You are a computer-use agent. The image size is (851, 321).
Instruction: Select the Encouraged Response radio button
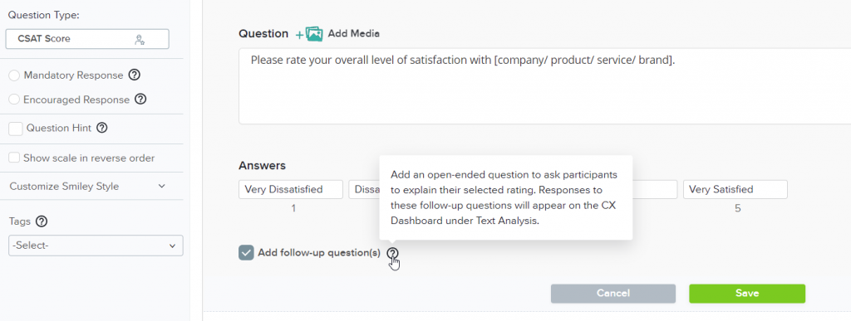(15, 100)
